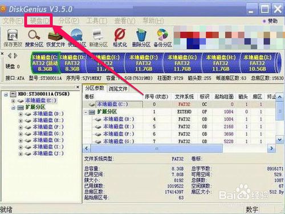Open the 硬盘(D) menu

pyautogui.click(x=40, y=21)
